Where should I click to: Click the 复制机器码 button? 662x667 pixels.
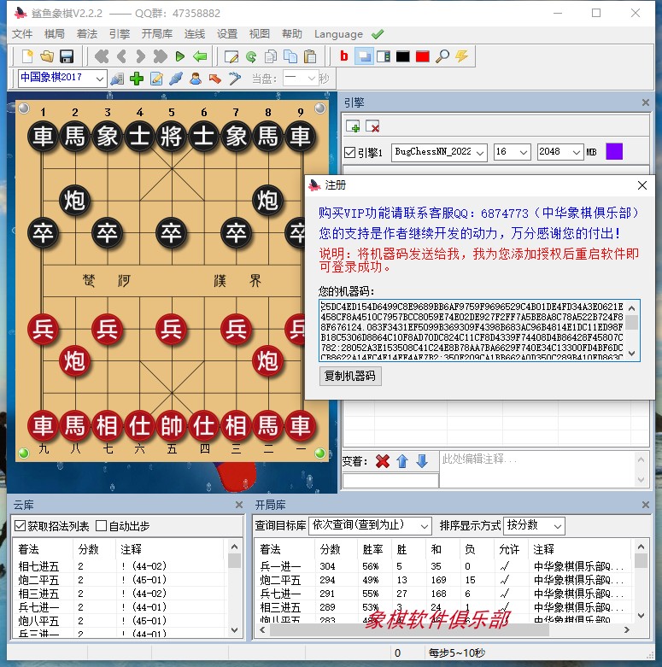351,376
